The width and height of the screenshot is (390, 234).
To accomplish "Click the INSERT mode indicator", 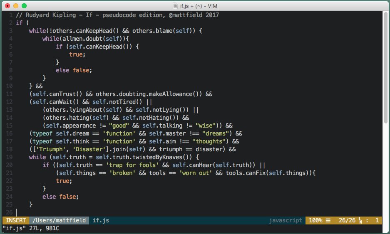I will coord(16,220).
